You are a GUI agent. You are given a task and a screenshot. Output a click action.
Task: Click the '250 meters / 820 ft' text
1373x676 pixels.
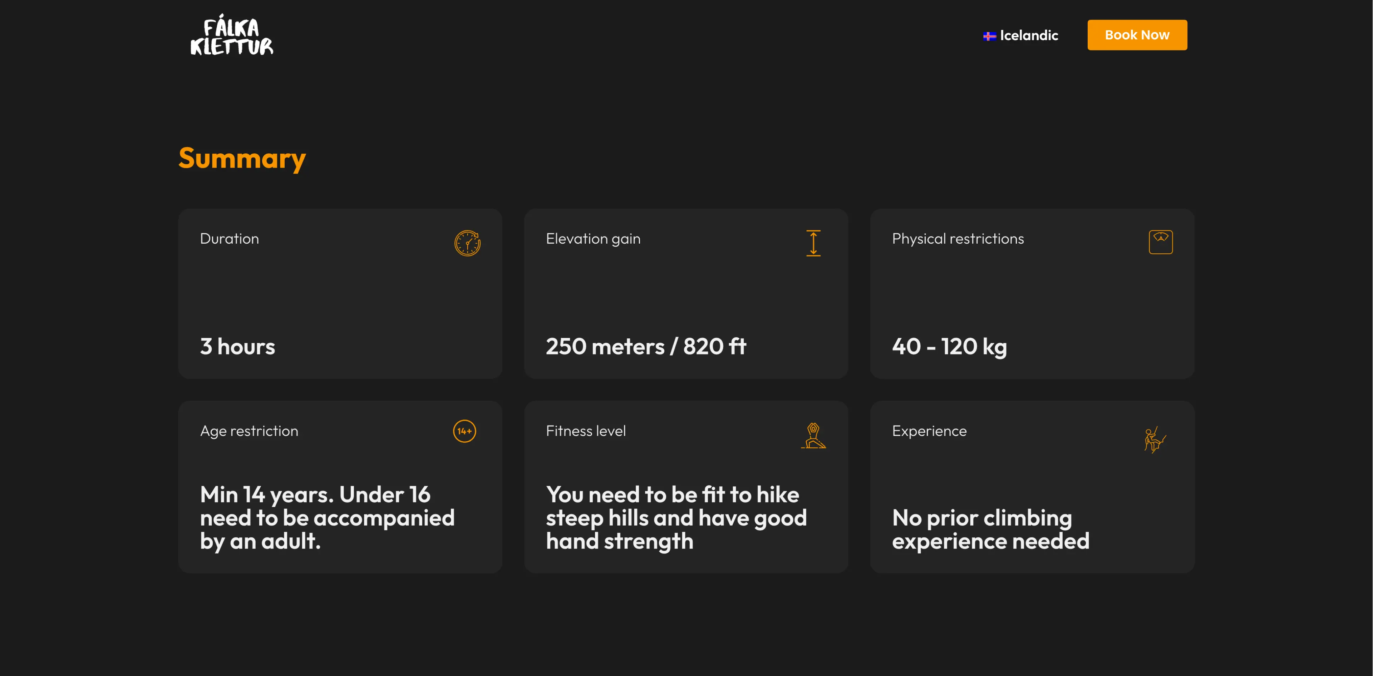[646, 347]
